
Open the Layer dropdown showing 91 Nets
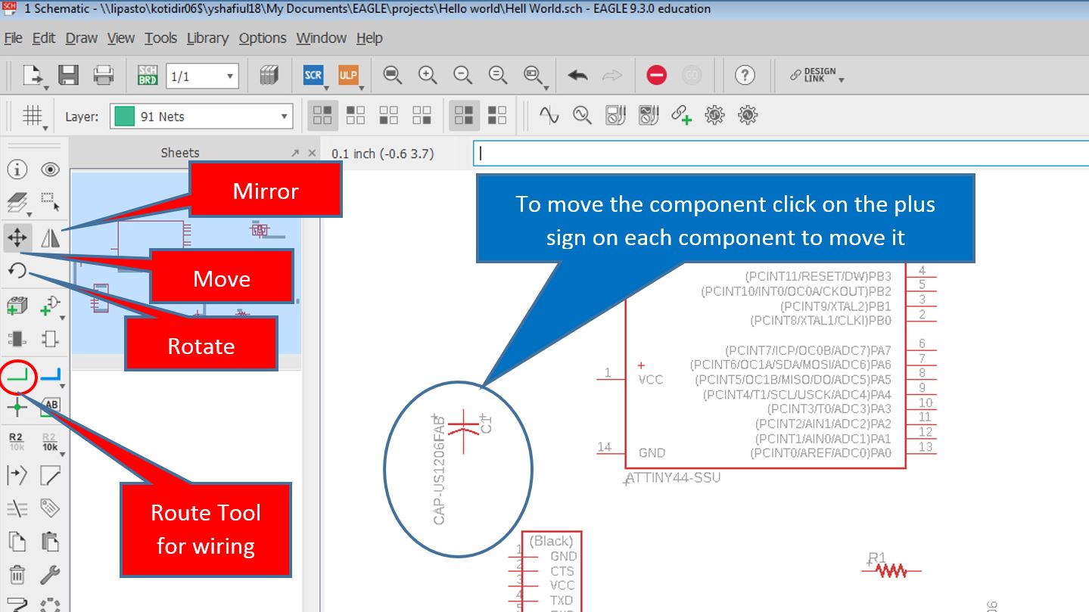pyautogui.click(x=201, y=116)
